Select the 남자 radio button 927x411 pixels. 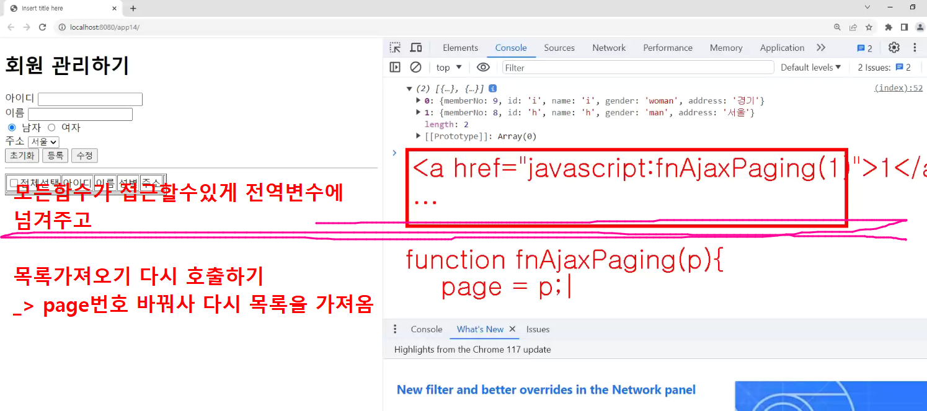click(x=12, y=128)
